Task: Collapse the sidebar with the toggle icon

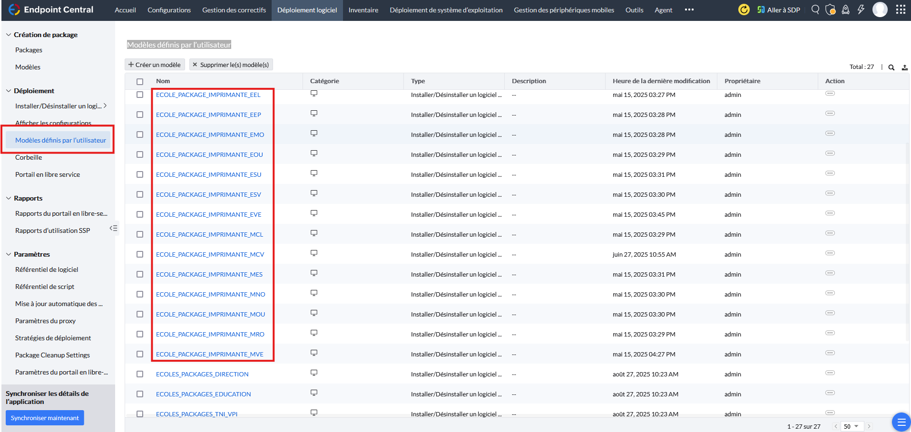Action: 113,228
